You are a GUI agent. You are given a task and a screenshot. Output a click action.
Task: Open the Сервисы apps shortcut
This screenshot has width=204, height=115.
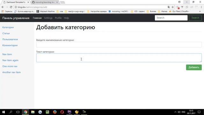tap(7, 11)
